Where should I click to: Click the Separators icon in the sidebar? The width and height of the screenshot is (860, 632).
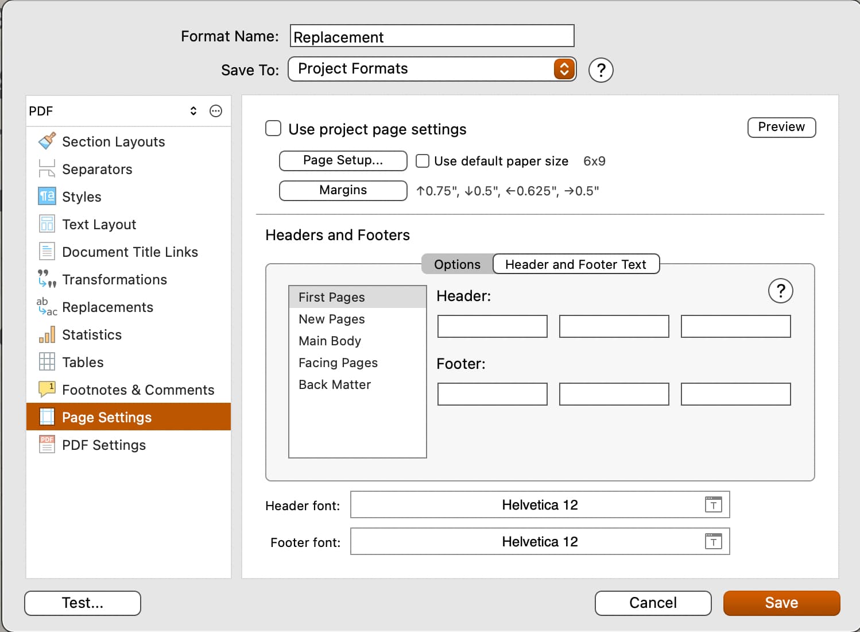point(47,168)
